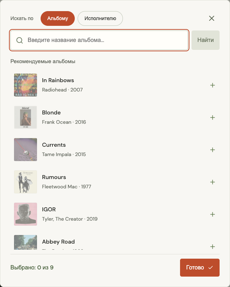
Task: Add Rumours album via plus icon
Action: pyautogui.click(x=212, y=182)
